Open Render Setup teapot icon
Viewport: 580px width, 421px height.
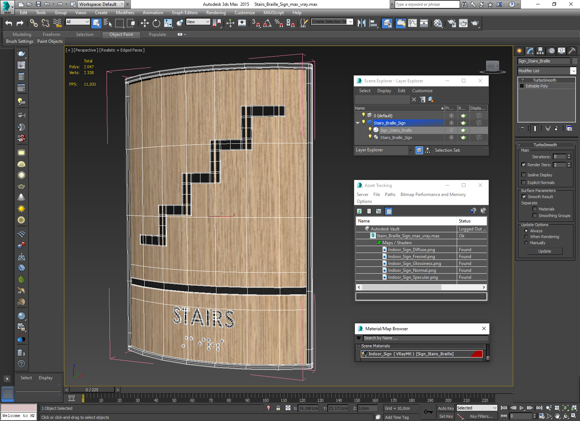pyautogui.click(x=452, y=23)
